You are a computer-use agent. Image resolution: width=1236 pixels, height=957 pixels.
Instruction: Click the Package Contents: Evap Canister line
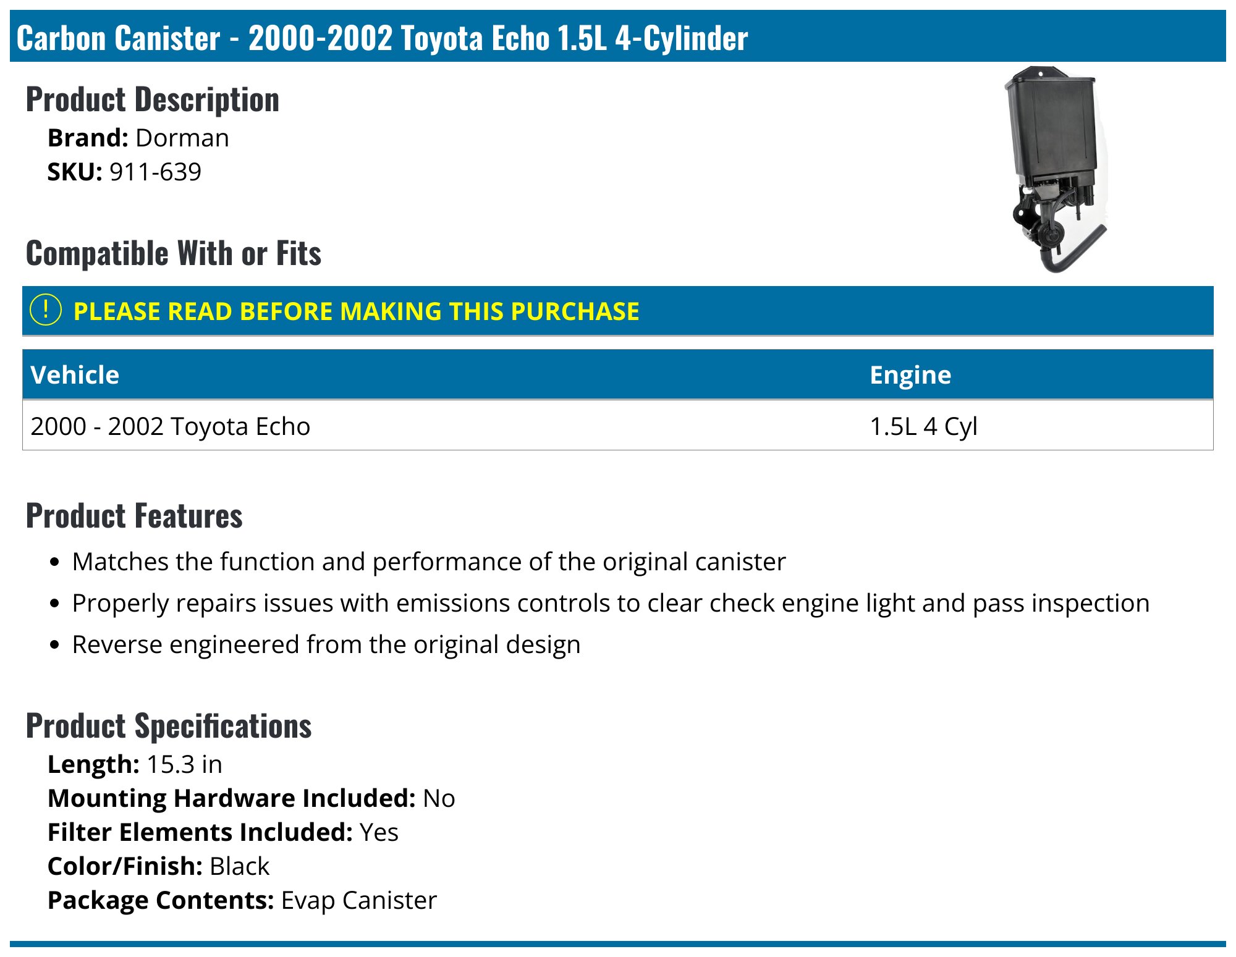click(x=242, y=900)
